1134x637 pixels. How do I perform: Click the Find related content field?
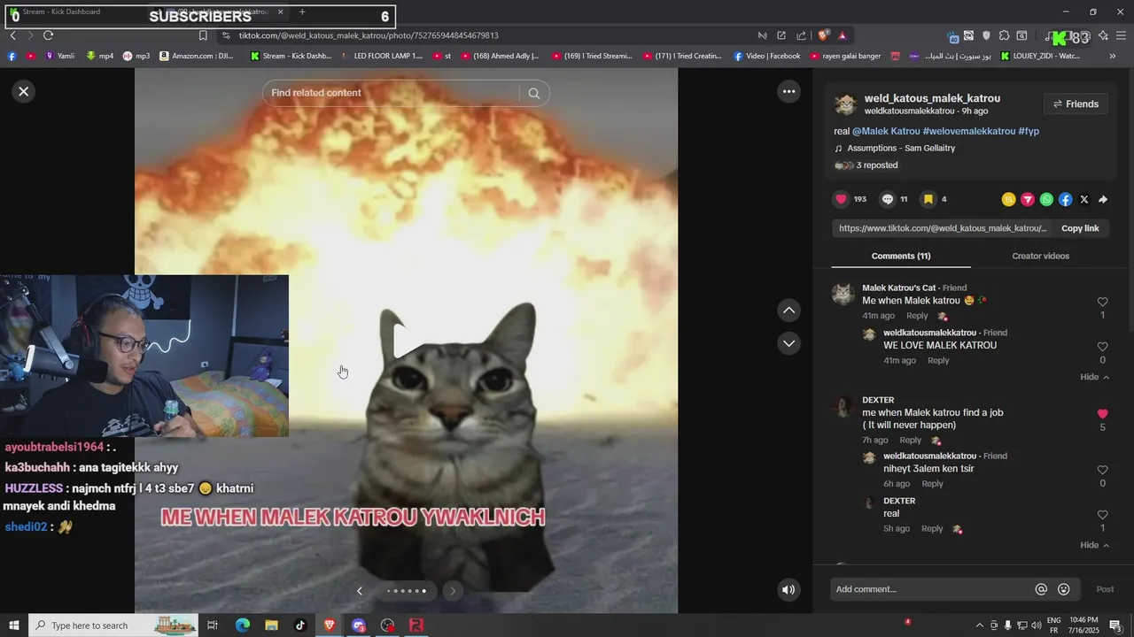pyautogui.click(x=391, y=93)
